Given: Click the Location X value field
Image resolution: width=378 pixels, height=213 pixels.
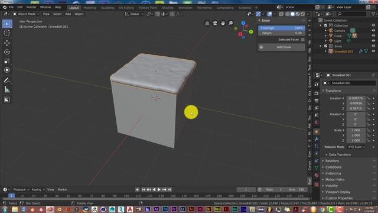Looking at the screenshot, I should coord(356,98).
